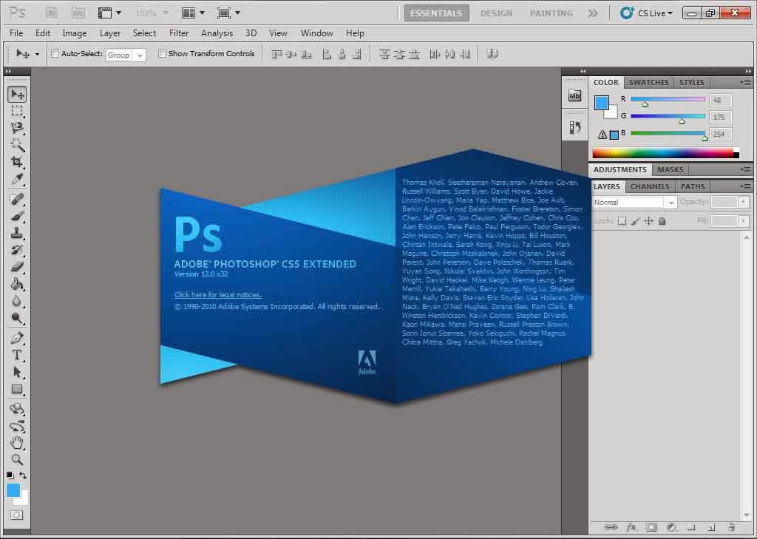The height and width of the screenshot is (539, 757).
Task: Switch to the Masks tab
Action: (x=670, y=169)
